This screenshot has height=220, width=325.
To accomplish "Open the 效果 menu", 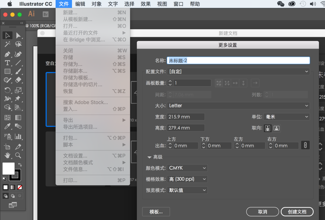I will point(146,4).
